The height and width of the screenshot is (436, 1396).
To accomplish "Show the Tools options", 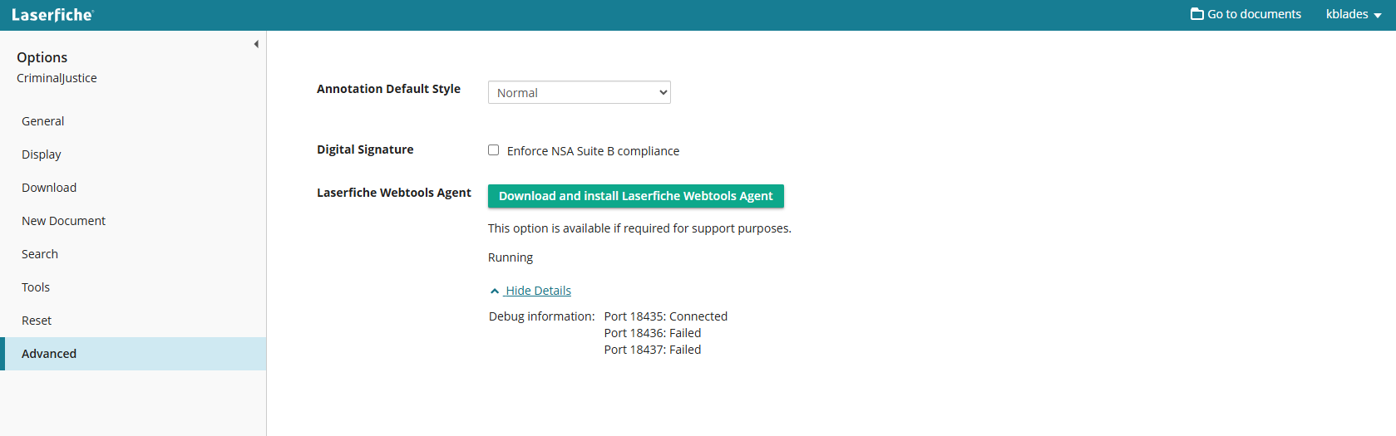I will [36, 287].
